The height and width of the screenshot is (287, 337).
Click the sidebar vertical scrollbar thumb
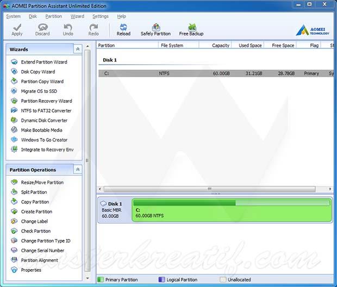(x=88, y=160)
